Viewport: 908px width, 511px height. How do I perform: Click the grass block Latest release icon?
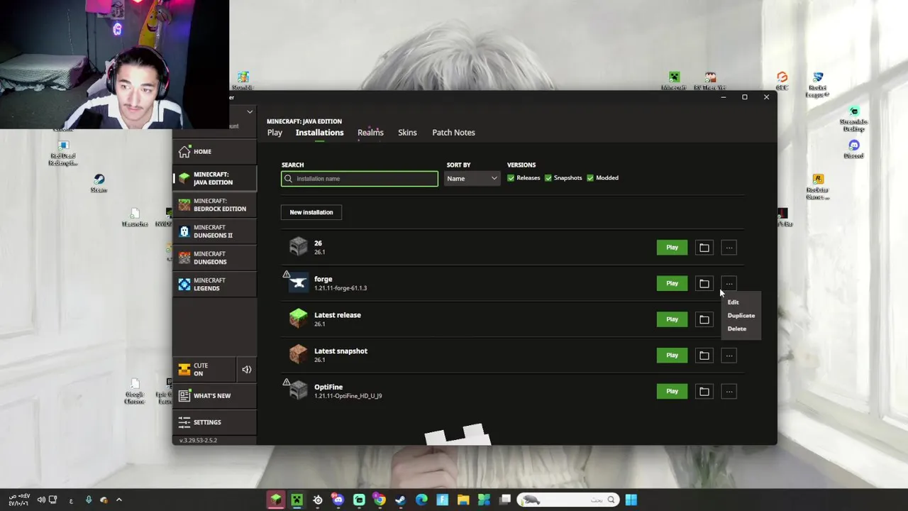coord(299,319)
